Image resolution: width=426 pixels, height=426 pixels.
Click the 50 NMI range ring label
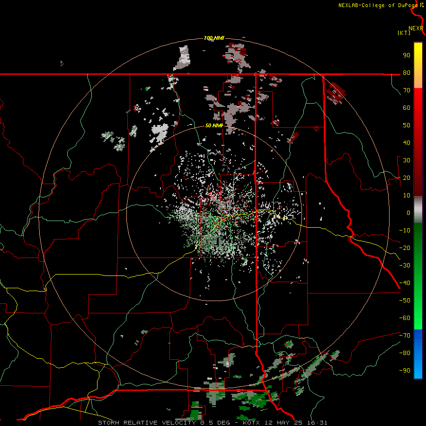click(214, 125)
